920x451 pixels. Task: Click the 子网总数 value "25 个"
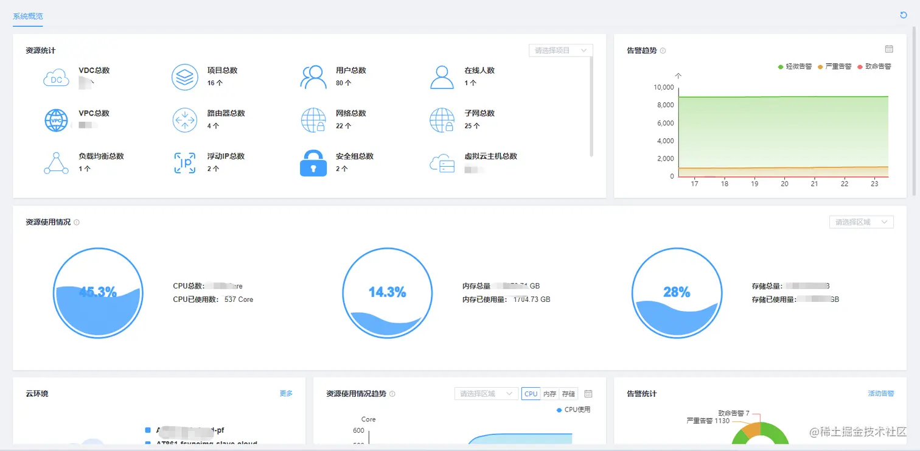[x=472, y=126]
